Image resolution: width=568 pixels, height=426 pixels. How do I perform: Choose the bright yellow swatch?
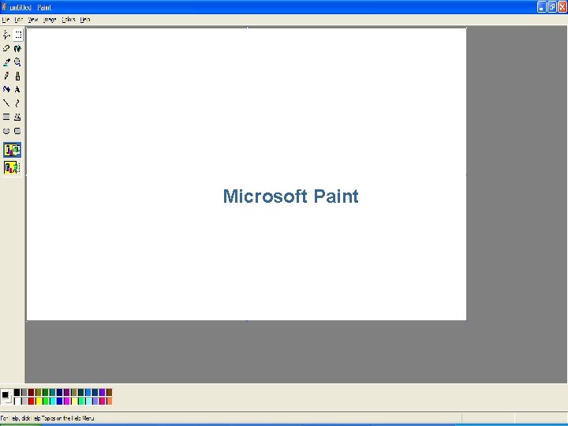(39, 401)
